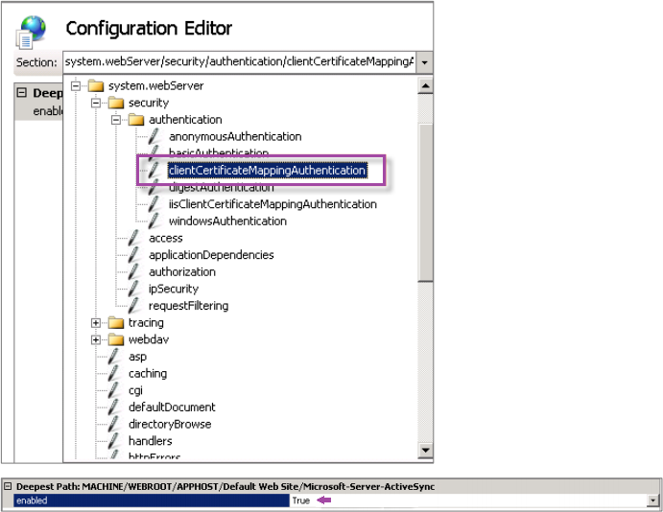Collapse the Deep group in left panel
The height and width of the screenshot is (512, 663).
coord(21,92)
